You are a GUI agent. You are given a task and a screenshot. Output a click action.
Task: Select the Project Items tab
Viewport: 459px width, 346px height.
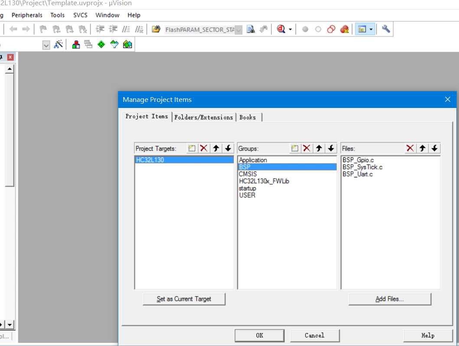coord(146,117)
